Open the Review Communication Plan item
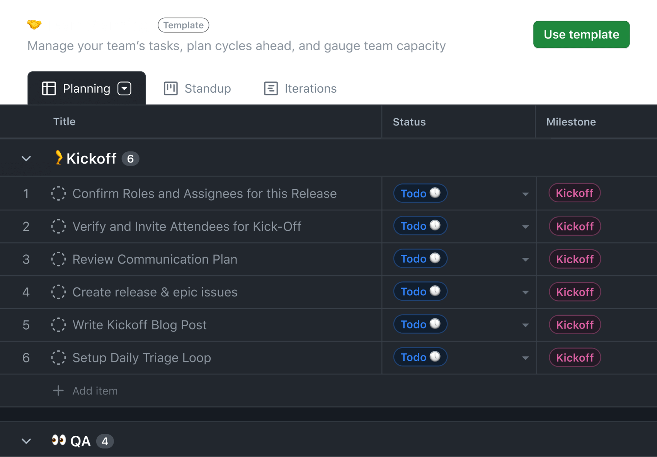657x457 pixels. point(155,259)
